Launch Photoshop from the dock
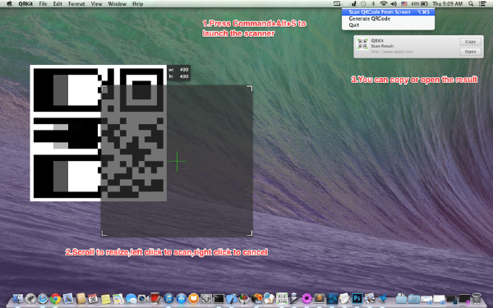The width and height of the screenshot is (493, 308). click(357, 298)
